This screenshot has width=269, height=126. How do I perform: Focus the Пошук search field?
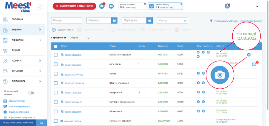pyautogui.click(x=67, y=20)
